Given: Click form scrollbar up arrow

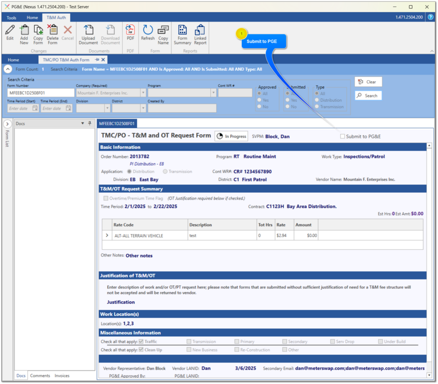Looking at the screenshot, I should point(429,146).
